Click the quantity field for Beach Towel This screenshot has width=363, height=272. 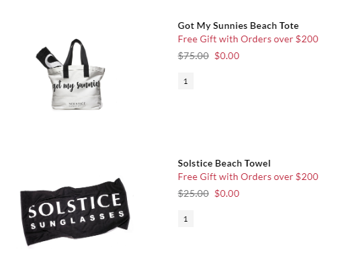point(186,218)
